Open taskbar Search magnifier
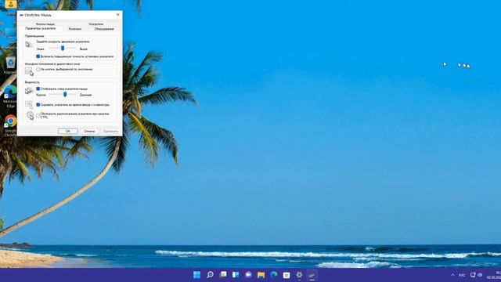 [210, 275]
